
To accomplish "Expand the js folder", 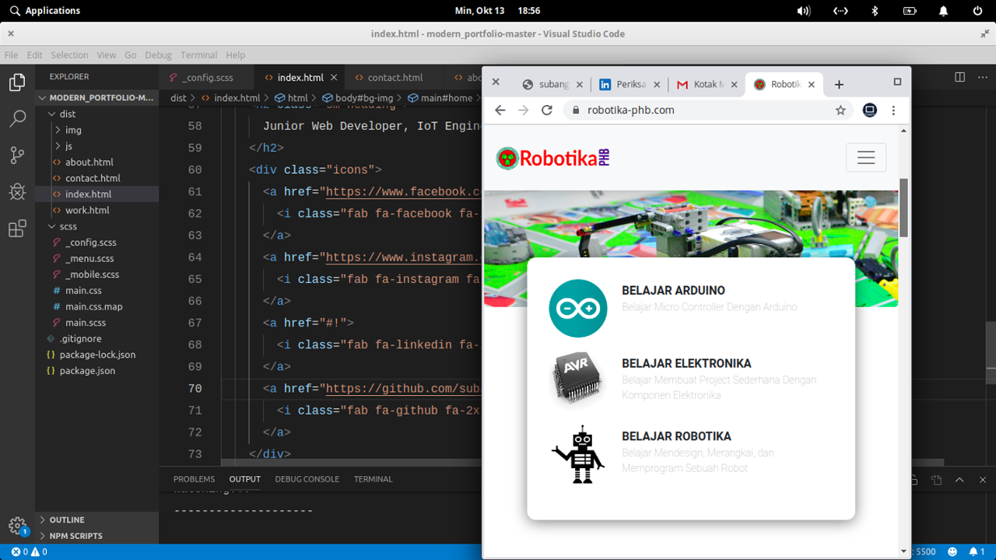I will 97,146.
